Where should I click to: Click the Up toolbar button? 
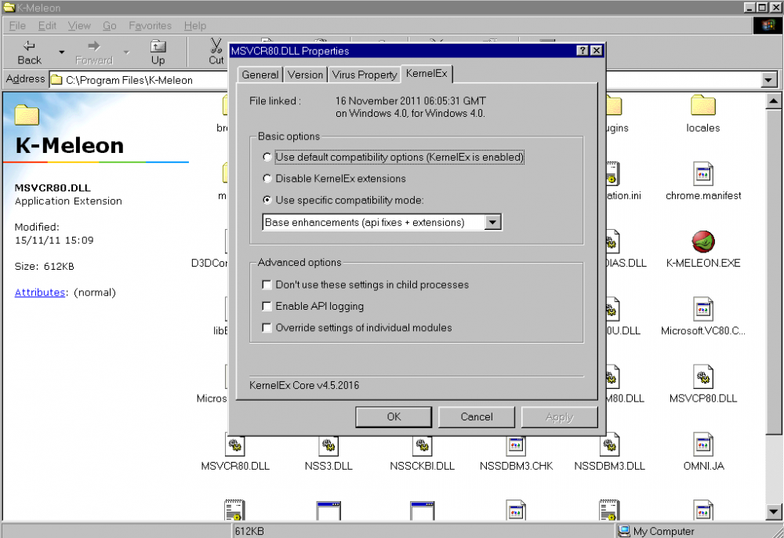point(158,52)
